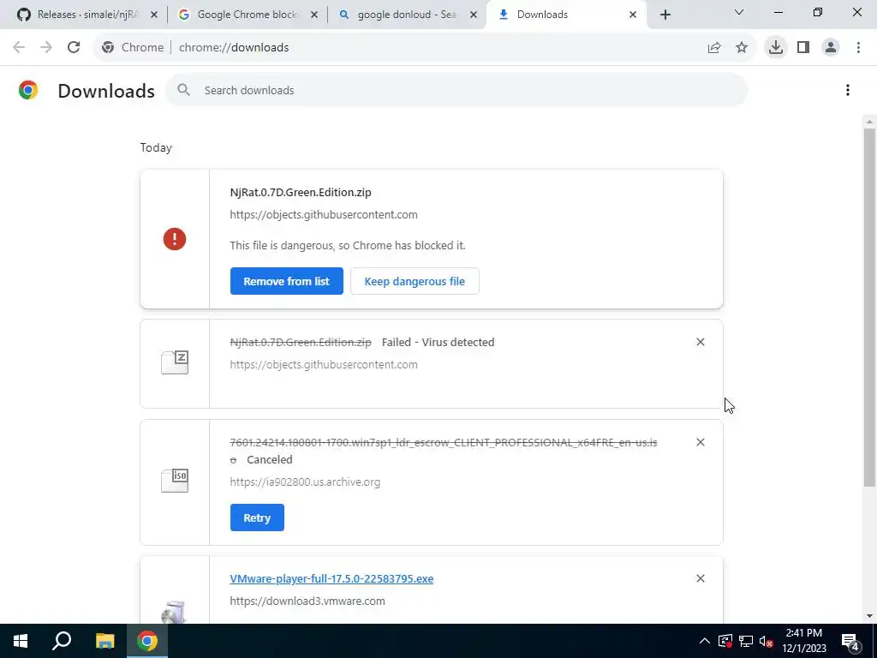The image size is (877, 658).
Task: Close the google donloud search tab
Action: pos(474,15)
